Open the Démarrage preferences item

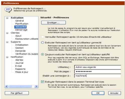pyautogui.click(x=21, y=30)
